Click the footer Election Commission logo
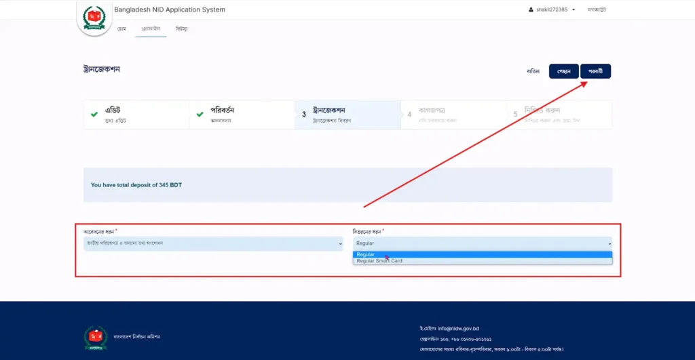Image resolution: width=695 pixels, height=360 pixels. tap(96, 338)
